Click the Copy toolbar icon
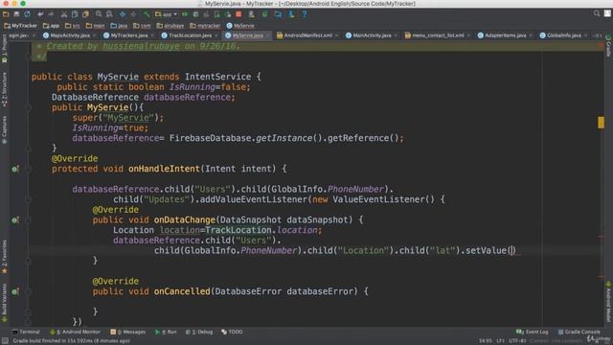Viewport: 613px width, 345px height. (x=75, y=14)
